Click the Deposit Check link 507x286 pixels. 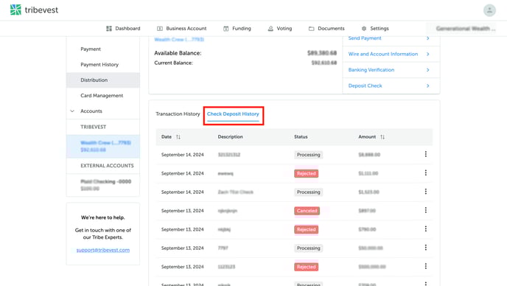point(365,86)
